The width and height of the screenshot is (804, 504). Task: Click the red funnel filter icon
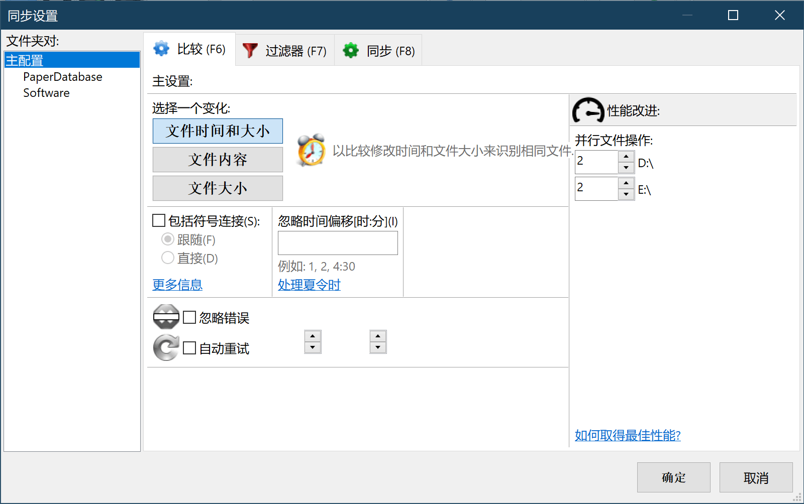(x=250, y=51)
